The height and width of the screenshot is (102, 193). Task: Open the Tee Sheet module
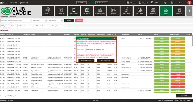click(61, 11)
